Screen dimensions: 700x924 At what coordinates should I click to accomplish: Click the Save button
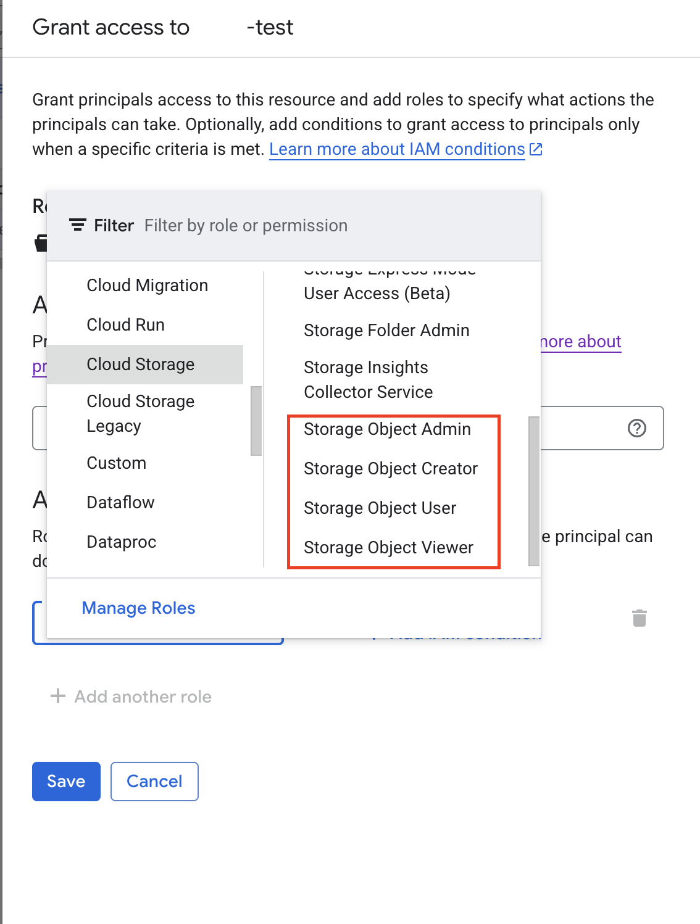coord(66,781)
